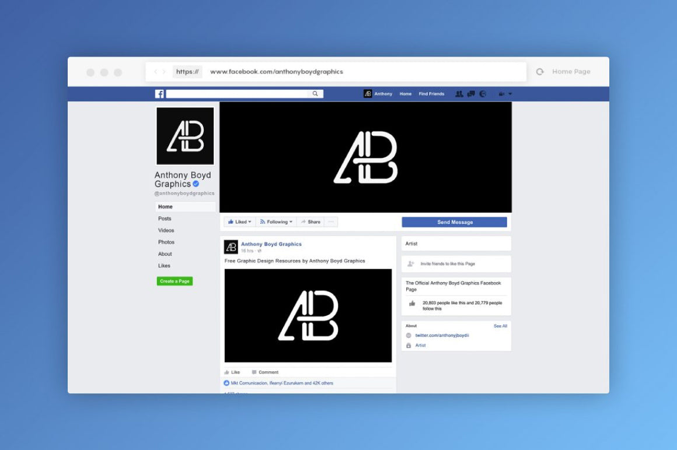Click the green Create a Page button
Viewport: 677px width, 450px height.
tap(175, 281)
